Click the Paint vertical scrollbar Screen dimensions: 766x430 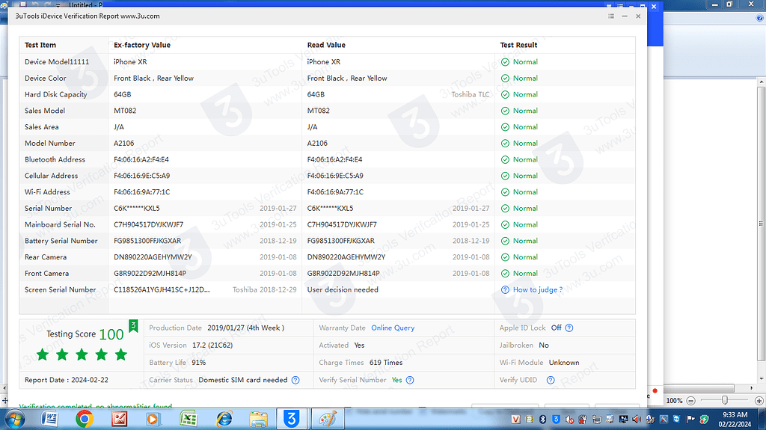pyautogui.click(x=761, y=225)
